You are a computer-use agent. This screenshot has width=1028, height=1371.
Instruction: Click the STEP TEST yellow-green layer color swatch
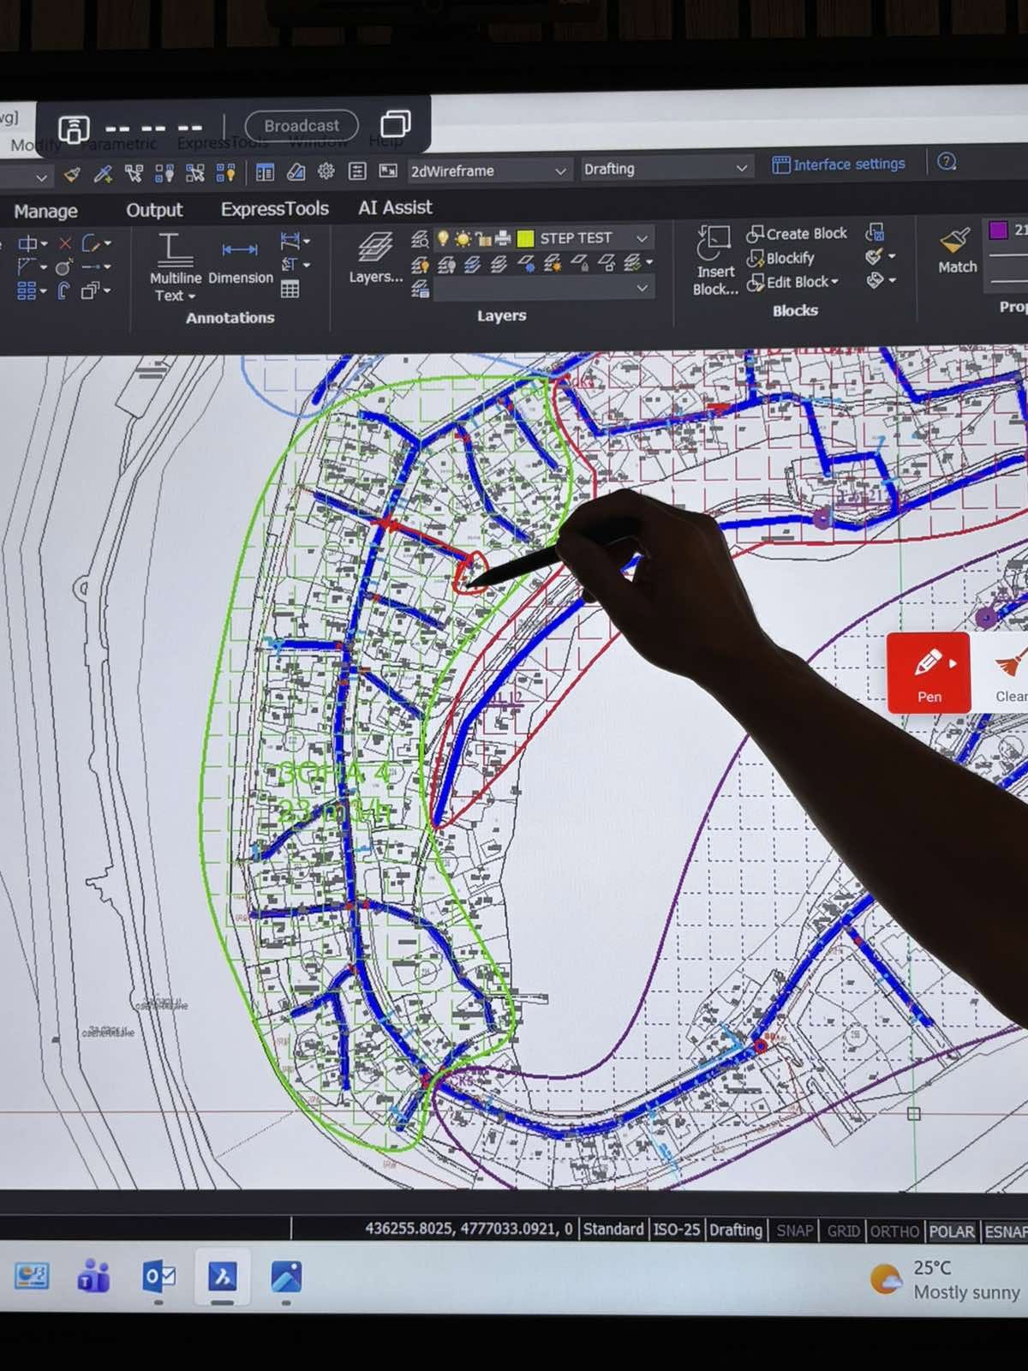pyautogui.click(x=525, y=238)
